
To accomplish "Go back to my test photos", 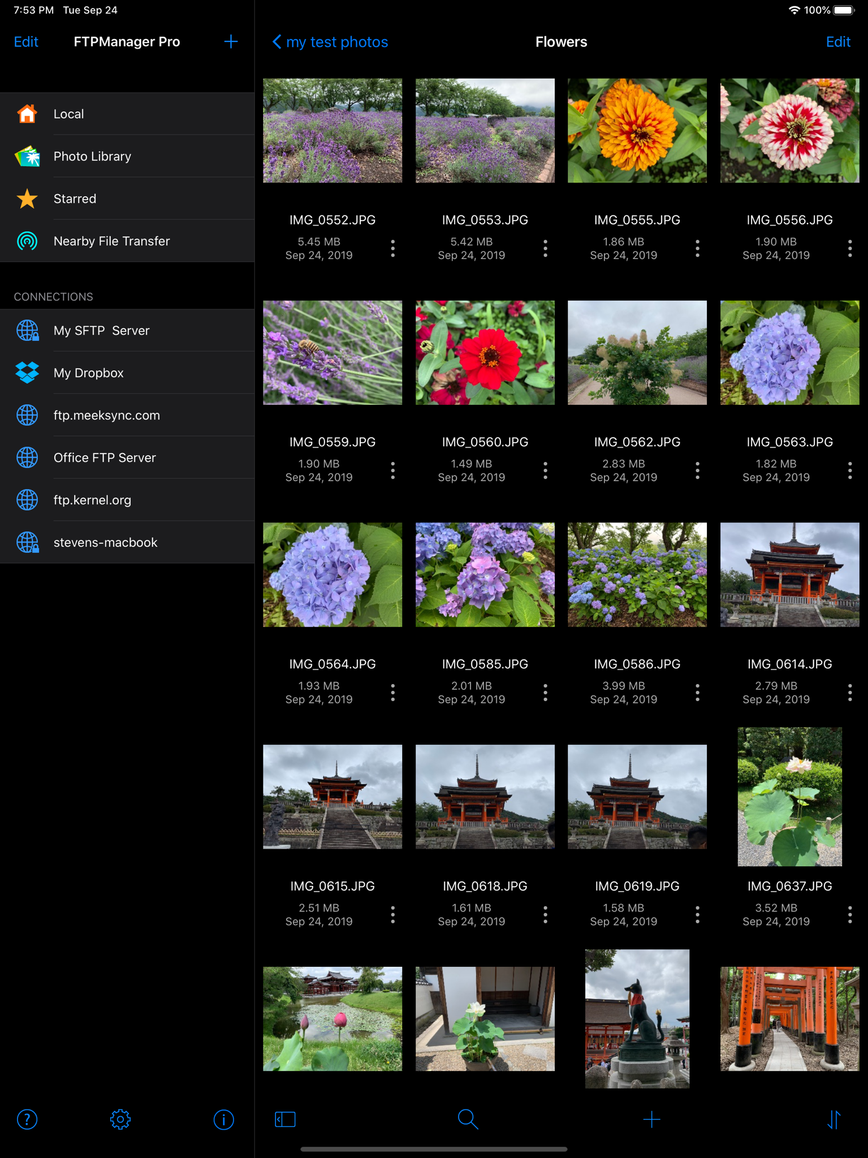I will (x=330, y=42).
